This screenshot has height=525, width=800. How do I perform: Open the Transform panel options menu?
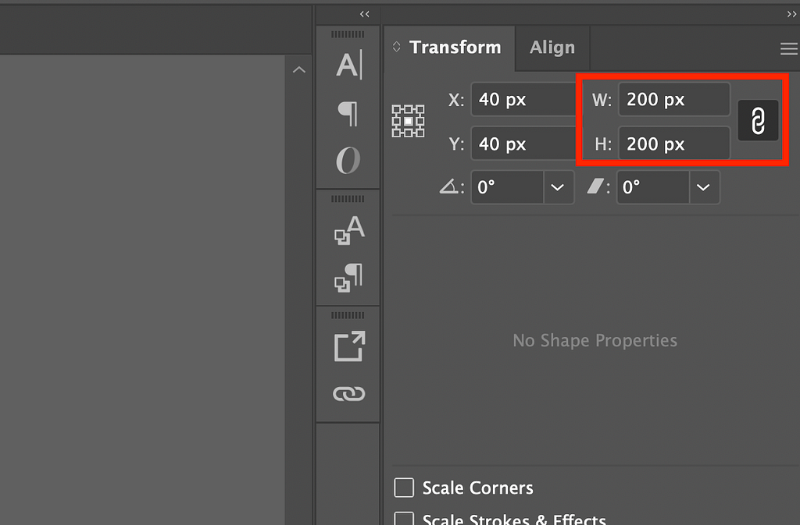(789, 49)
